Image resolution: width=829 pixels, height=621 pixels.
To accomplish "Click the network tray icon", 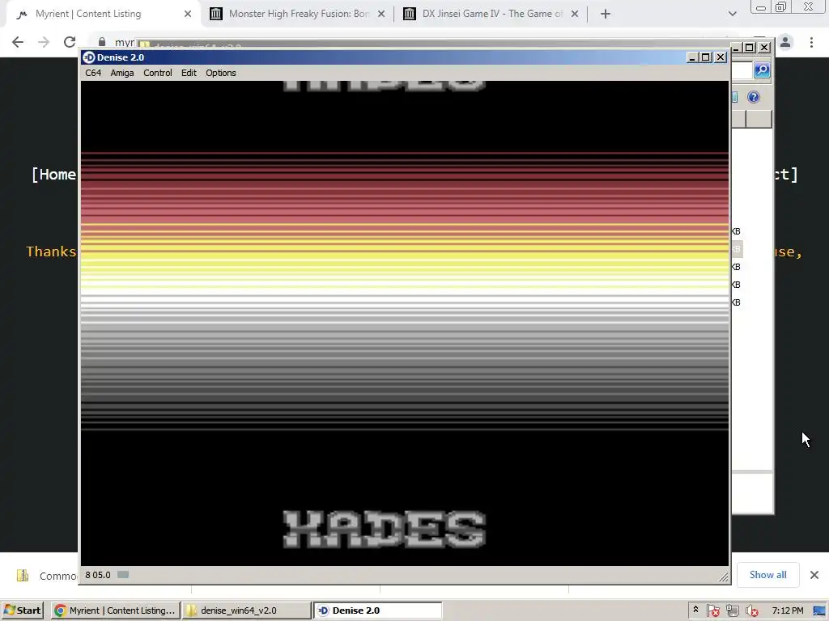I will pyautogui.click(x=732, y=610).
